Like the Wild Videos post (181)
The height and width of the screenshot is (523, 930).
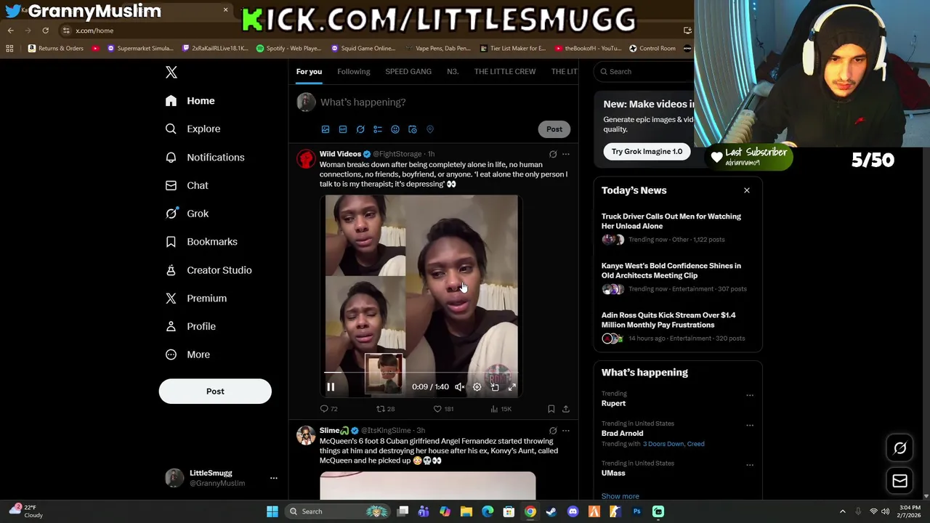click(443, 409)
